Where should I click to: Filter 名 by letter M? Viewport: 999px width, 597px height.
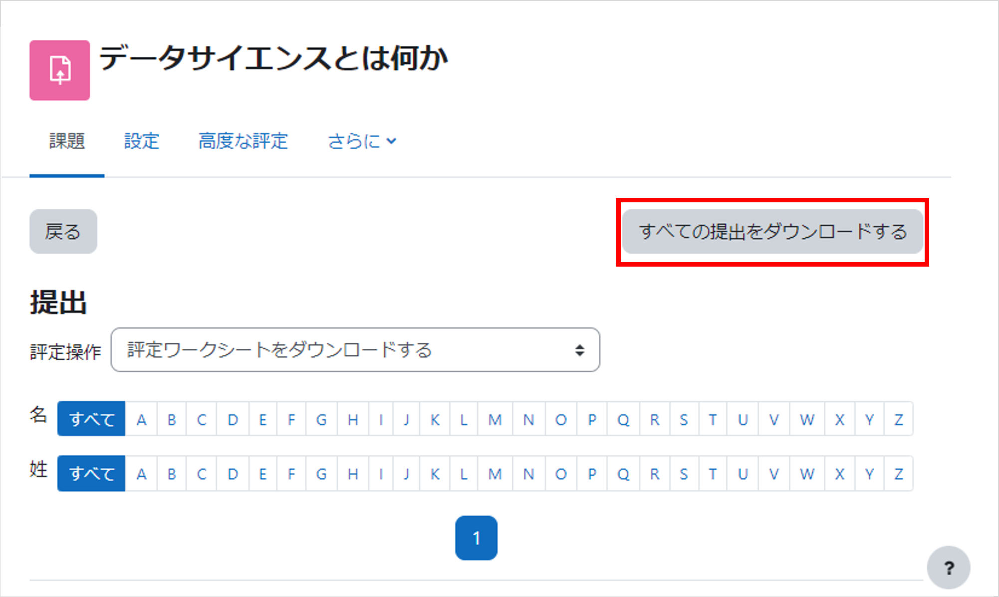(x=495, y=419)
